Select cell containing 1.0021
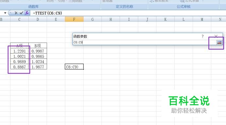This screenshot has width=226, height=125. tap(20, 56)
